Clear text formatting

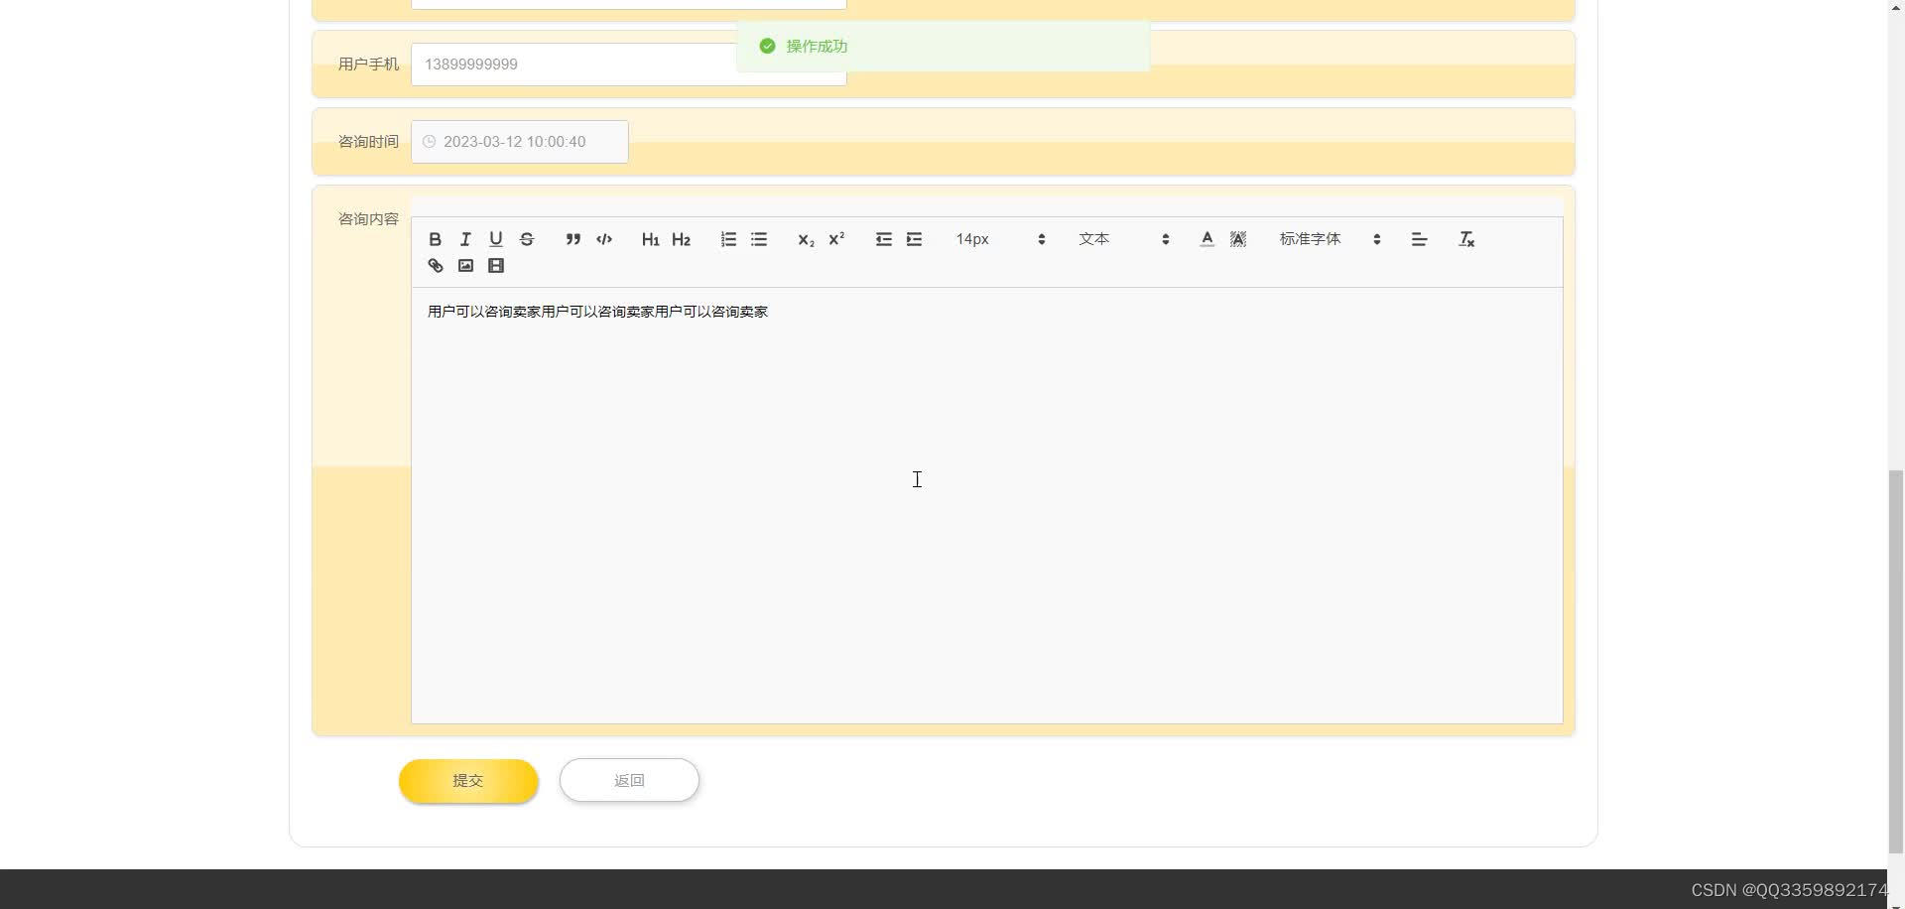(1466, 239)
